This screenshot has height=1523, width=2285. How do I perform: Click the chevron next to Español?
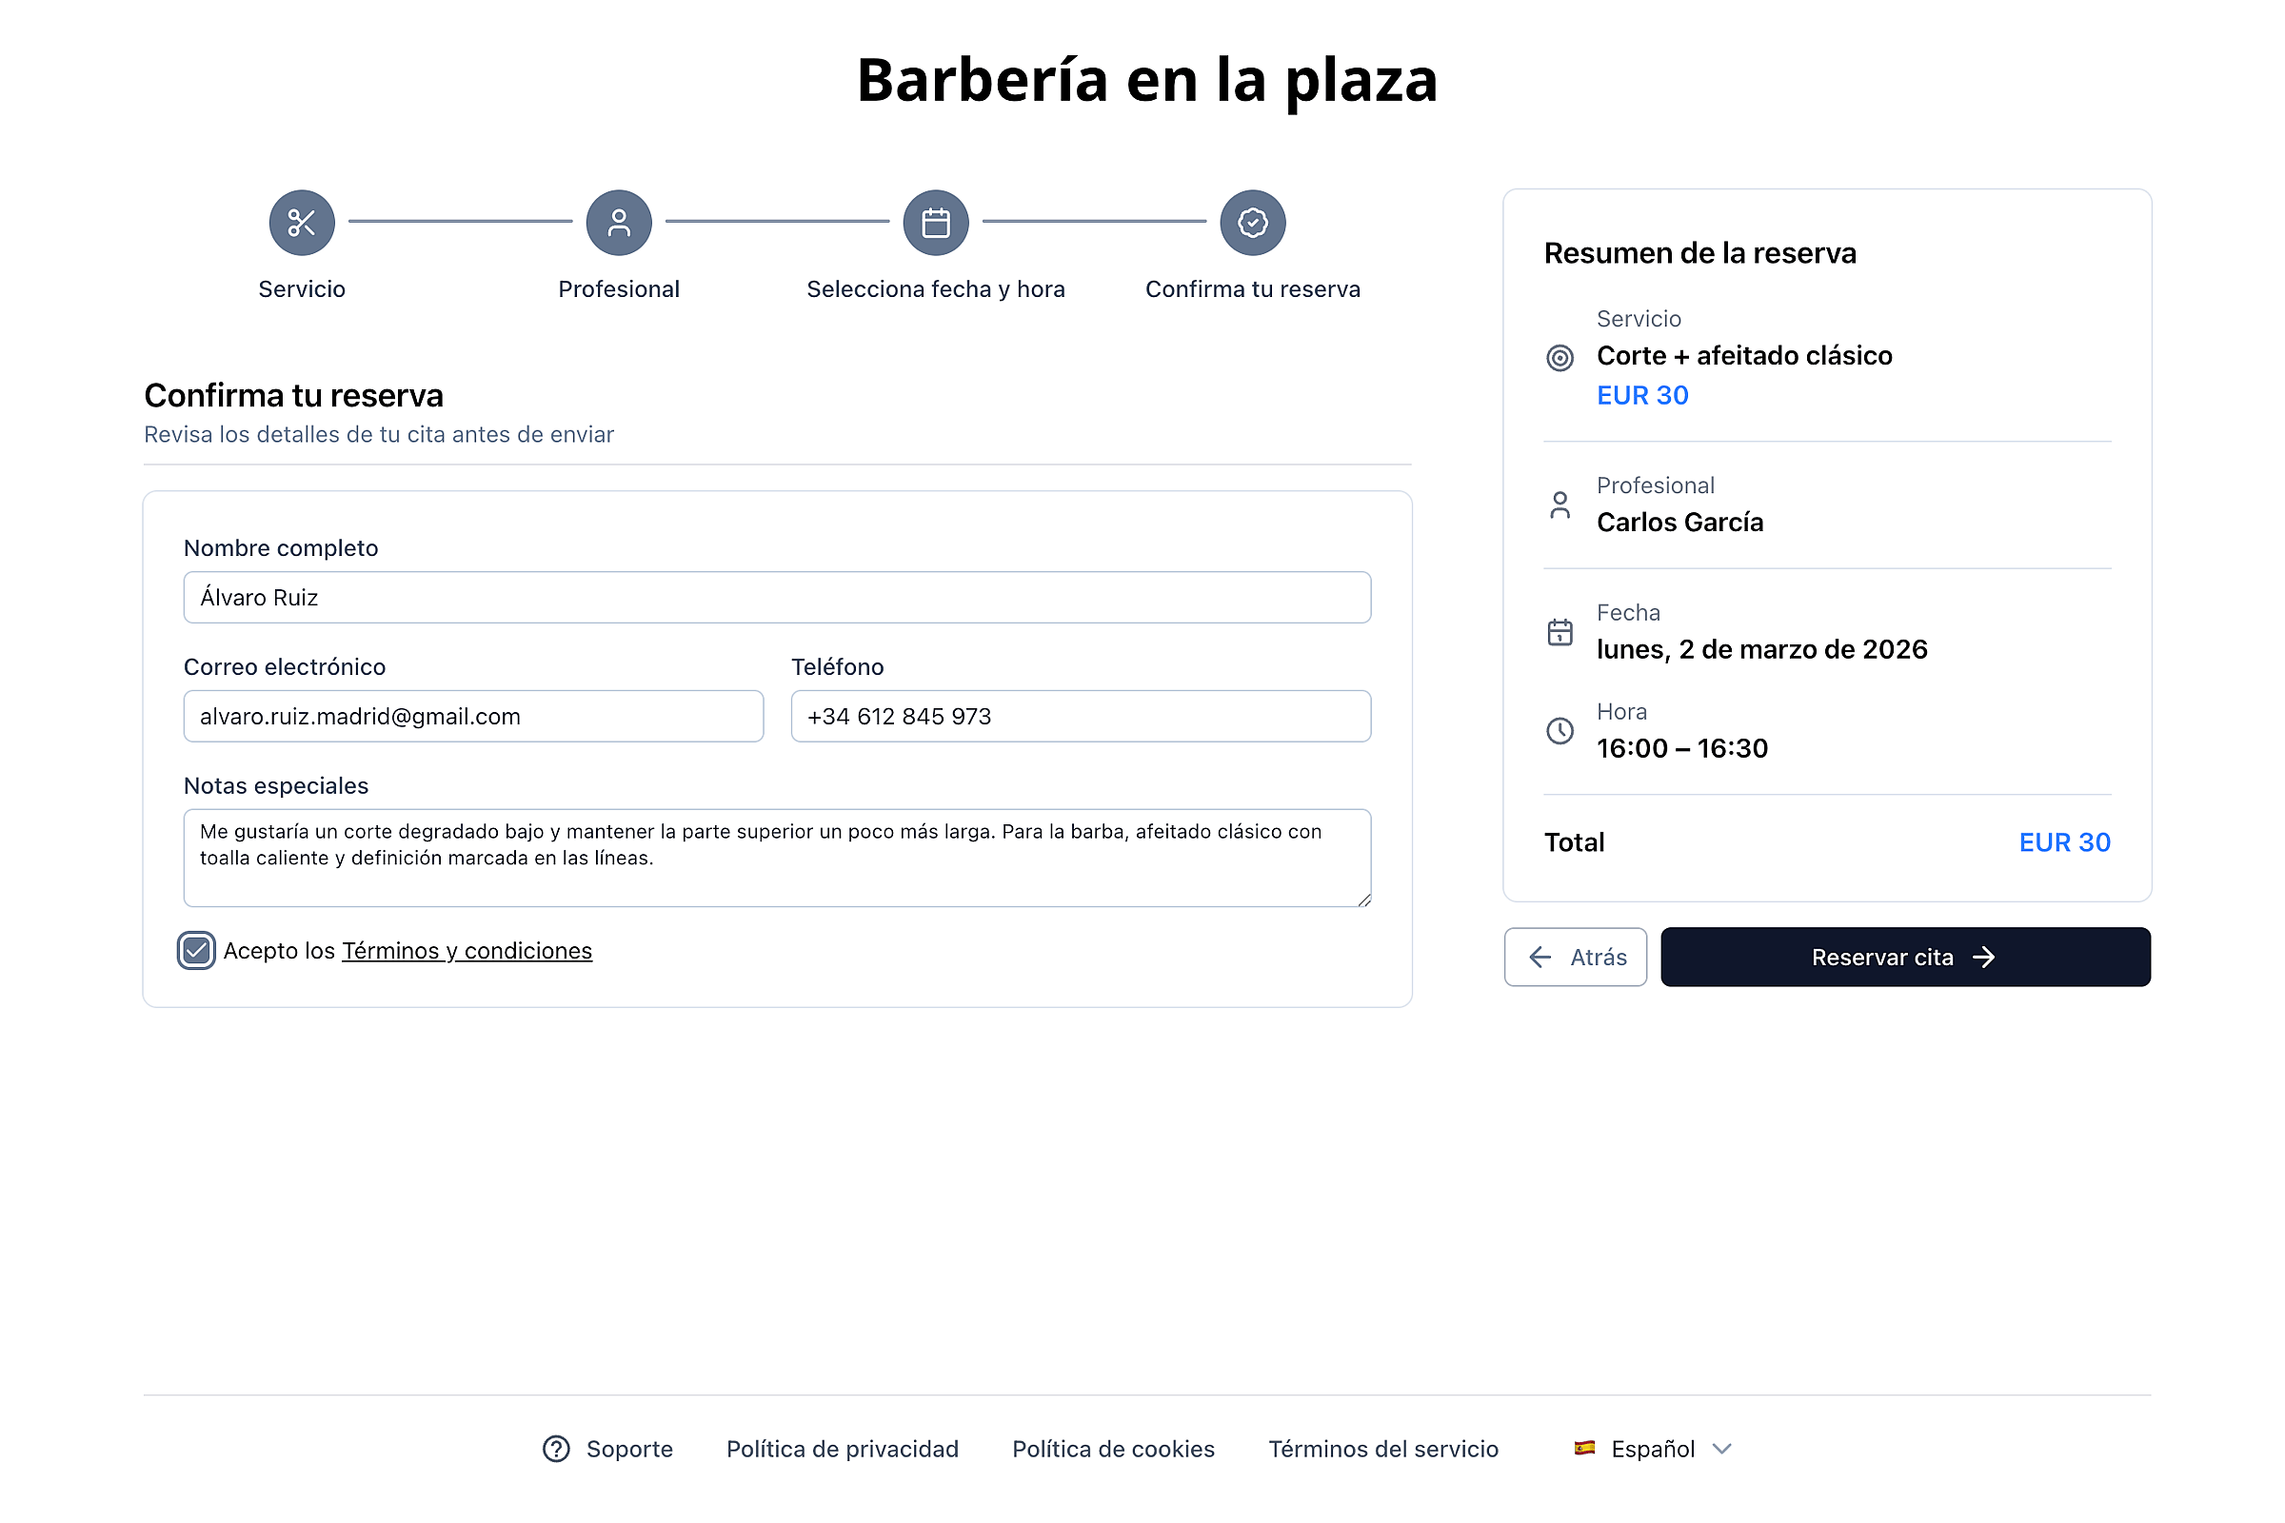[1720, 1447]
